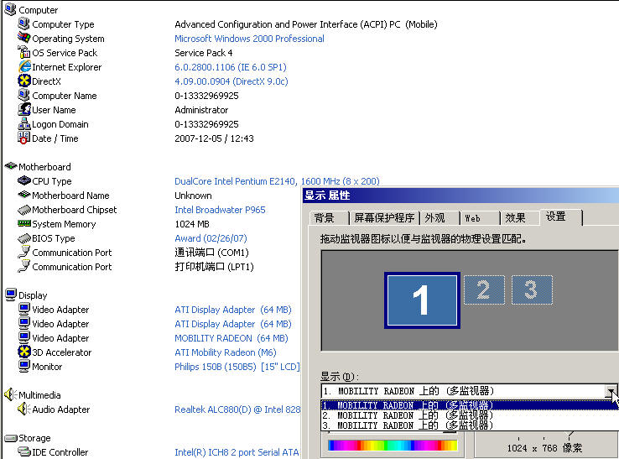The height and width of the screenshot is (459, 619).
Task: Select monitor 3 thumbnail
Action: pyautogui.click(x=532, y=290)
